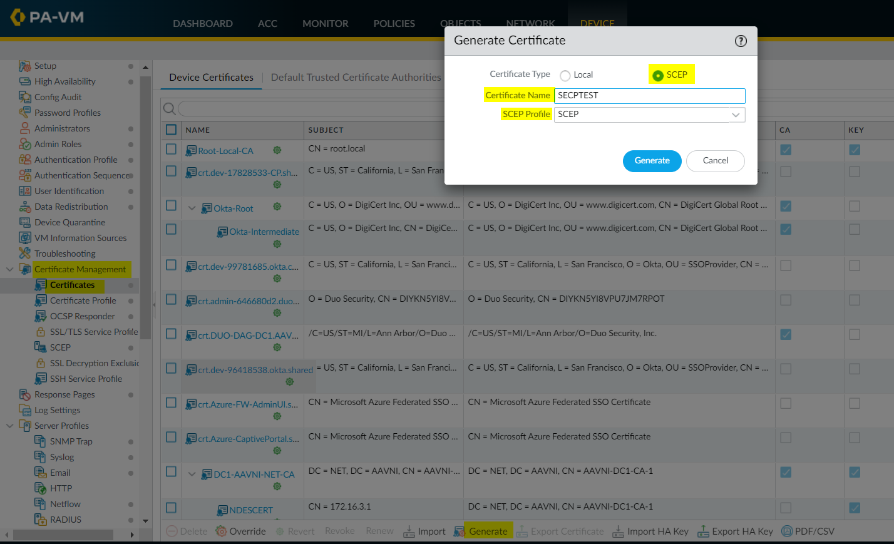This screenshot has width=894, height=544.
Task: Click the Import HA Key icon
Action: coord(618,531)
